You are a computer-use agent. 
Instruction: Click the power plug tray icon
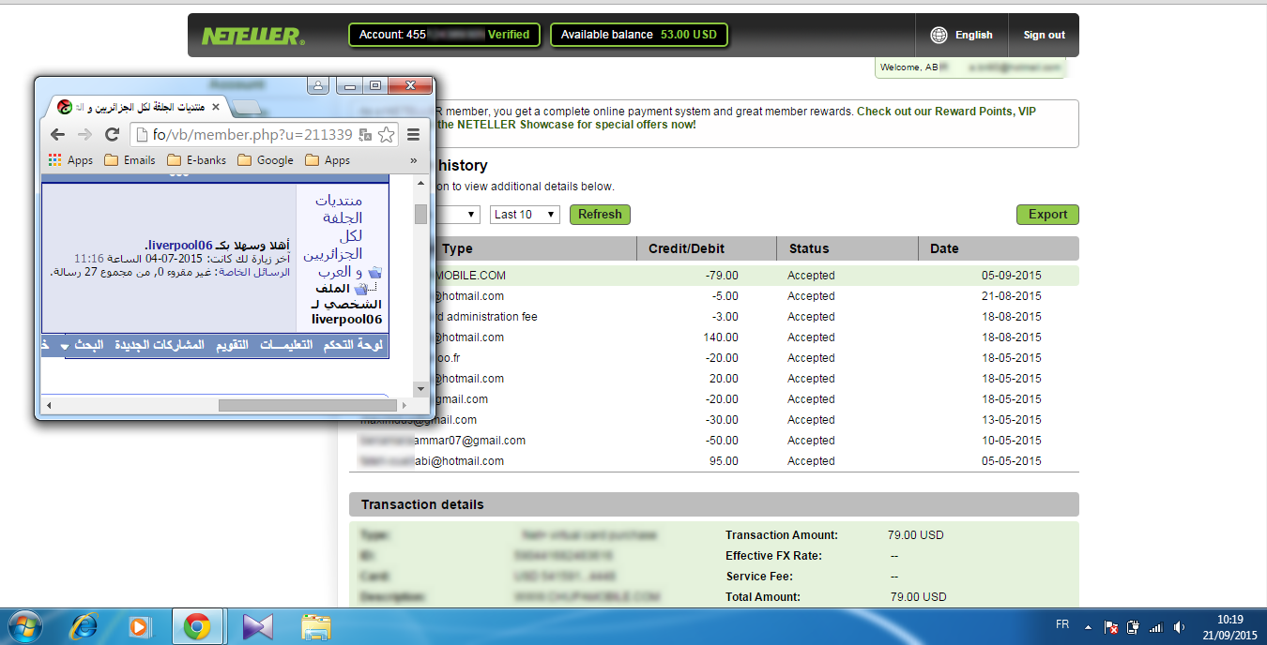click(x=1133, y=625)
